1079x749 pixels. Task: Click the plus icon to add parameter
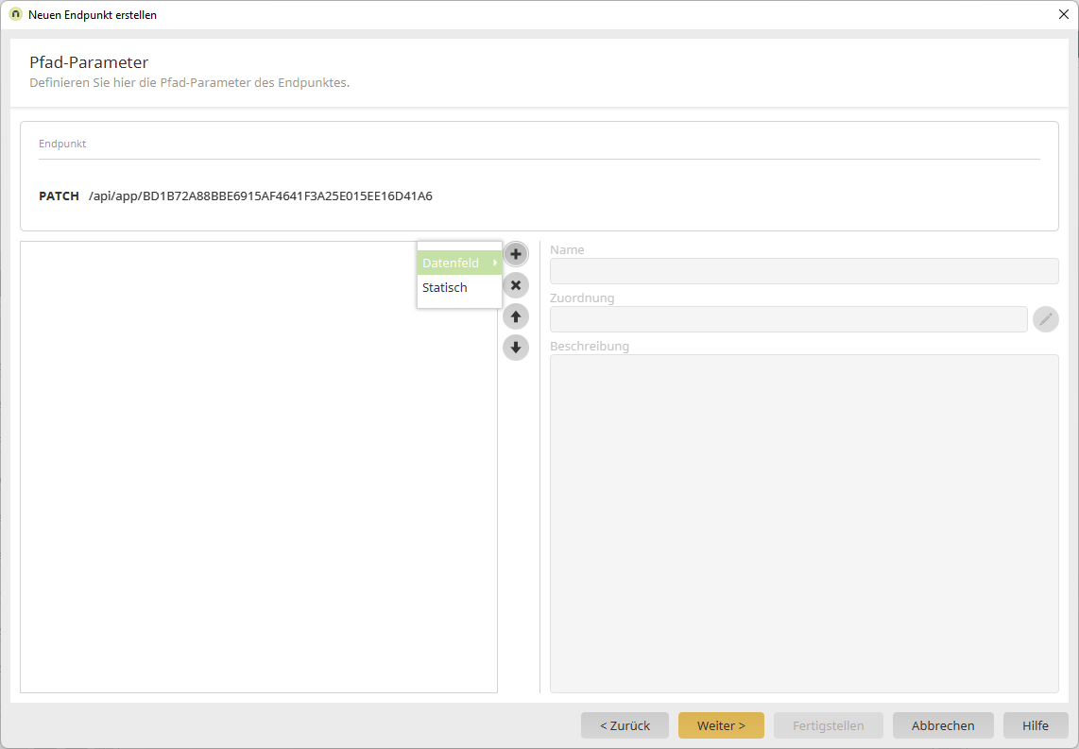point(516,254)
